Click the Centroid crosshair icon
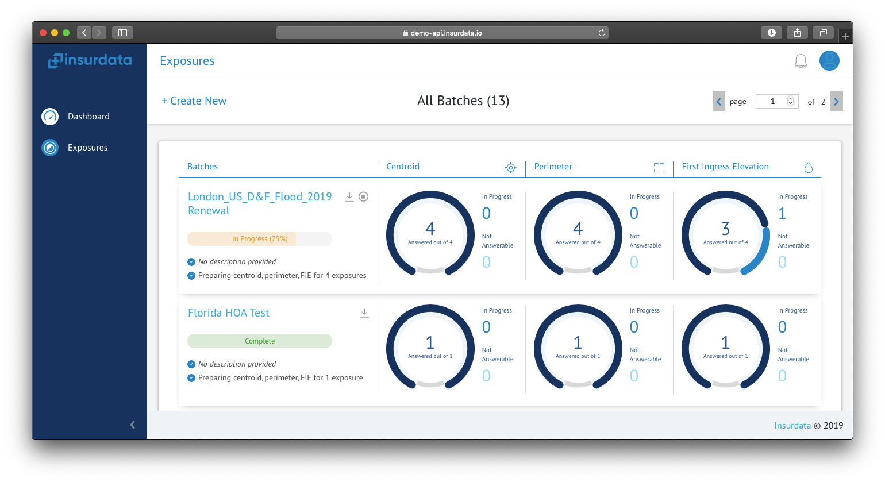Image resolution: width=885 pixels, height=482 pixels. point(511,167)
